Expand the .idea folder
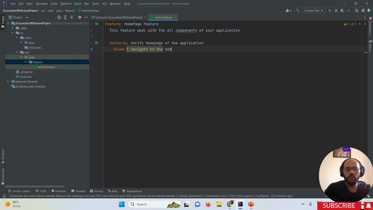 (13, 28)
